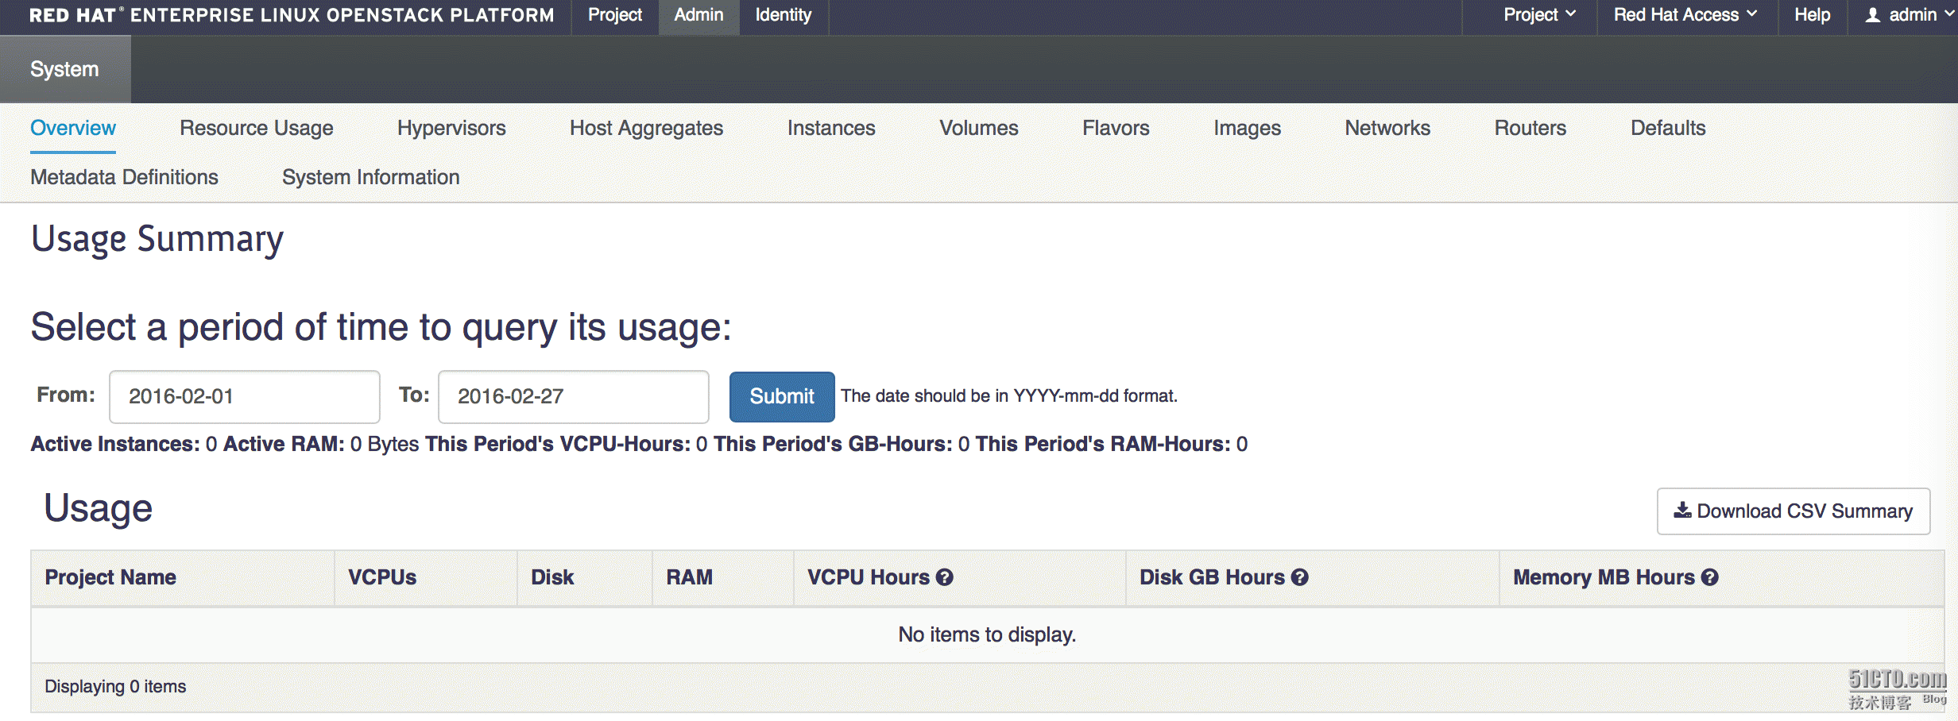The image size is (1958, 721).
Task: Go to Defaults
Action: pos(1668,128)
